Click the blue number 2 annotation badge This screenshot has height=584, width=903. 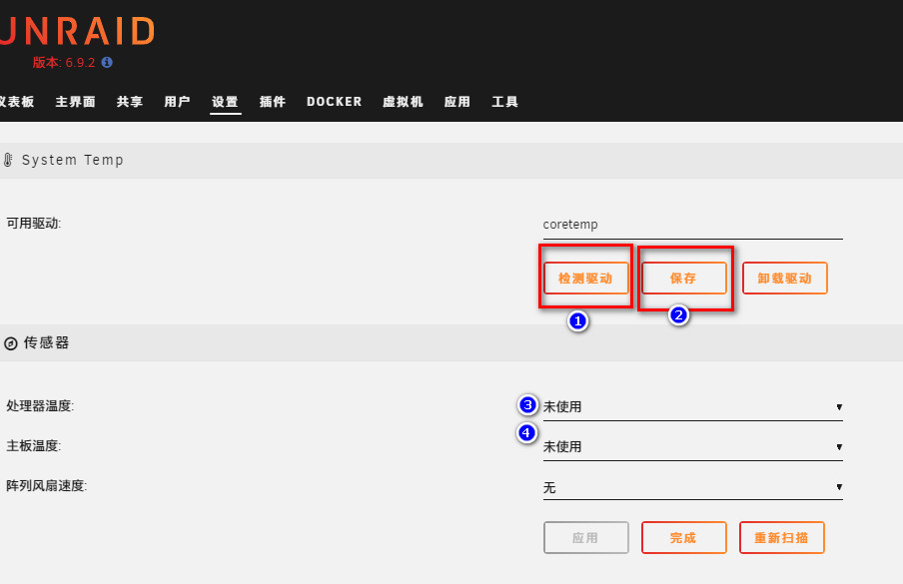[x=679, y=315]
